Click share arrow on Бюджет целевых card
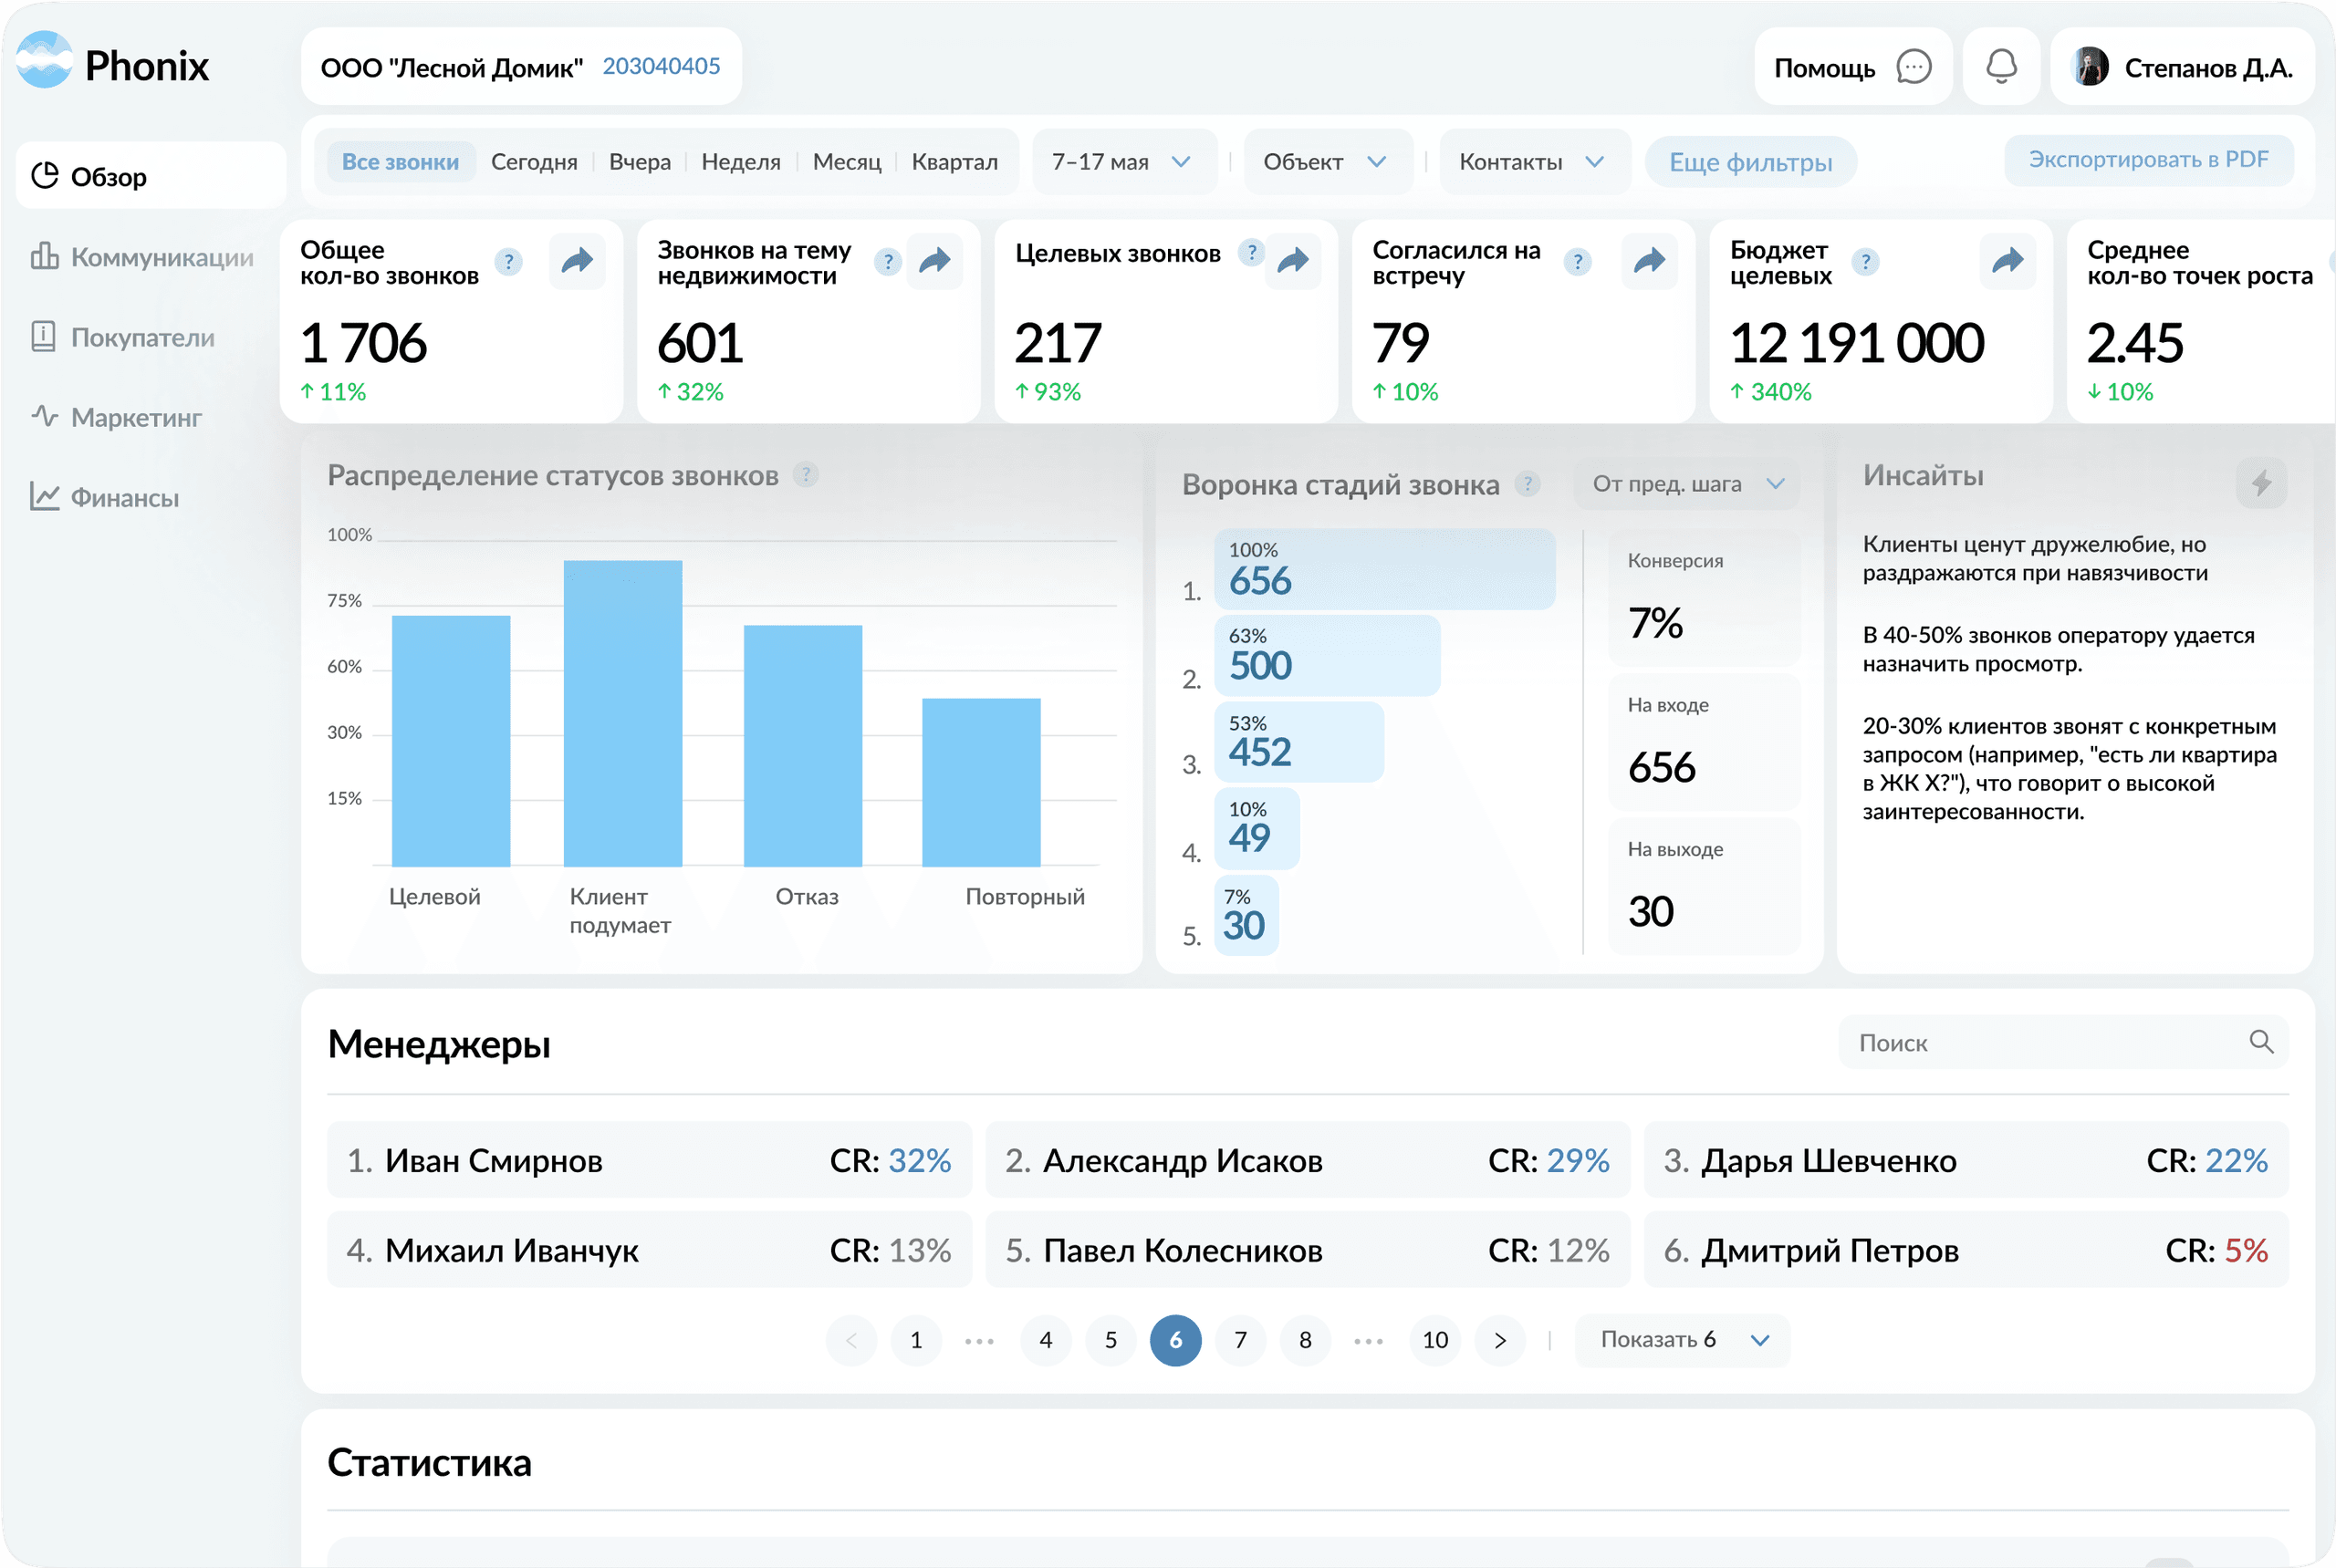The image size is (2336, 1568). [2007, 261]
